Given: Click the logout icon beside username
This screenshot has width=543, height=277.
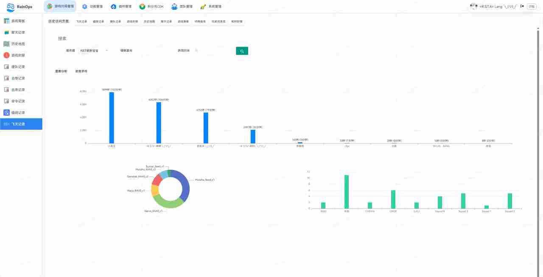Looking at the screenshot, I should [522, 6].
